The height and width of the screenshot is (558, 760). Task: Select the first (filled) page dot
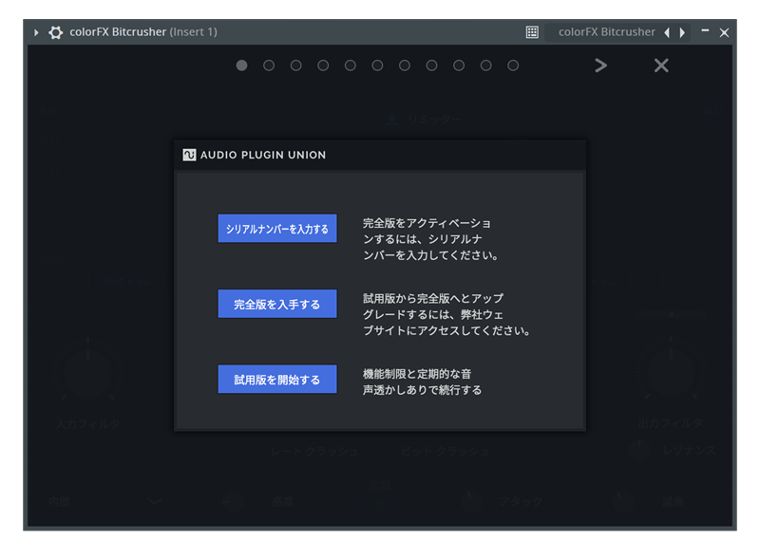pos(242,65)
